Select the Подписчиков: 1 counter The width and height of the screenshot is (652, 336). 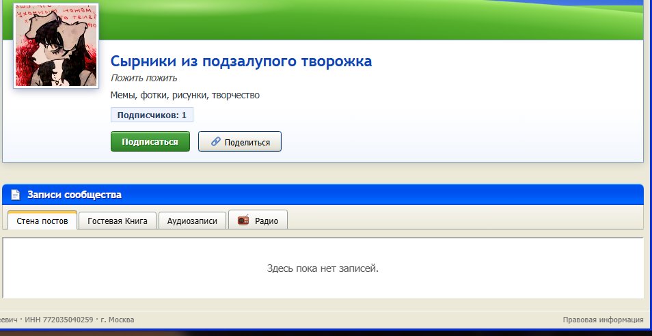[x=152, y=115]
